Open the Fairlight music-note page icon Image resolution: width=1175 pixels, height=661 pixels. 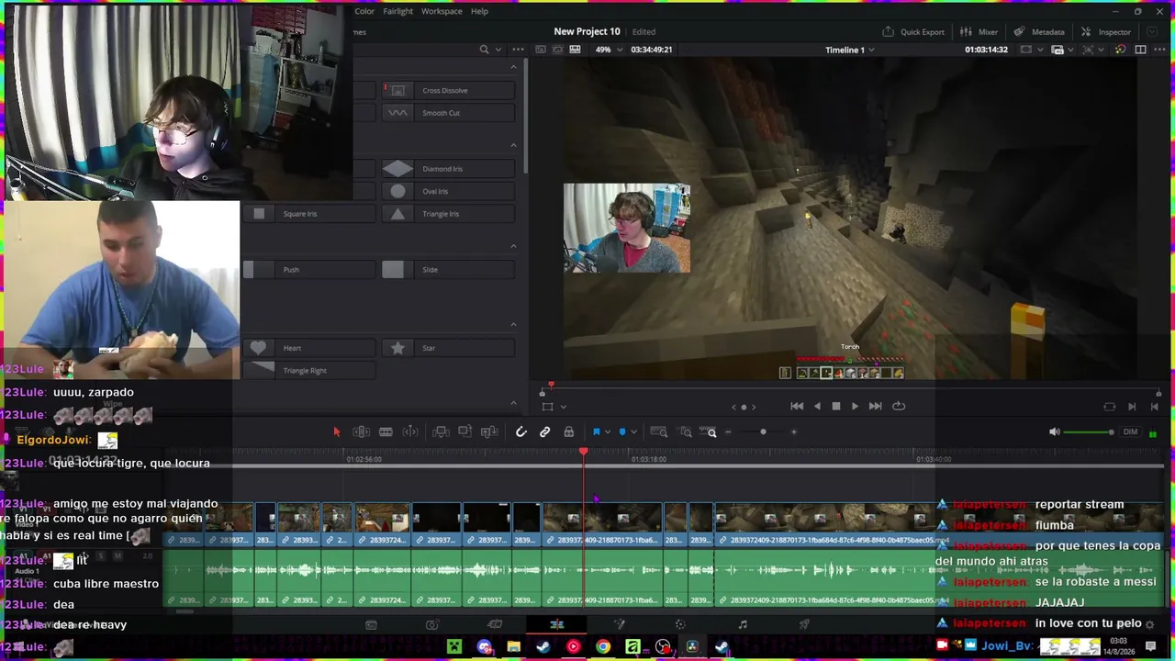click(x=743, y=625)
